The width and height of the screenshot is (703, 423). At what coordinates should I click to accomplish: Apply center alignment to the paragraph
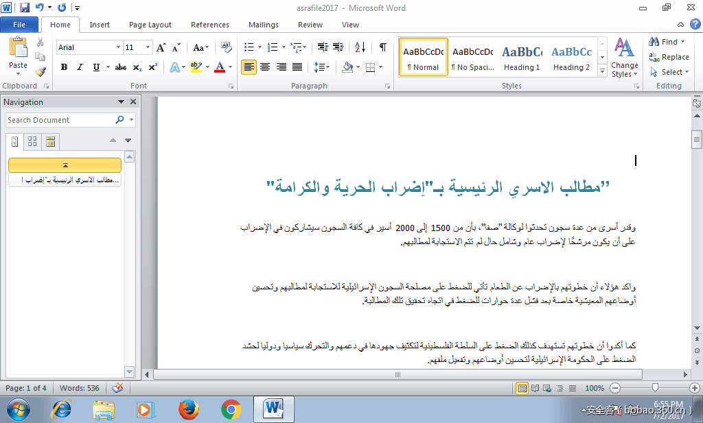[x=264, y=67]
